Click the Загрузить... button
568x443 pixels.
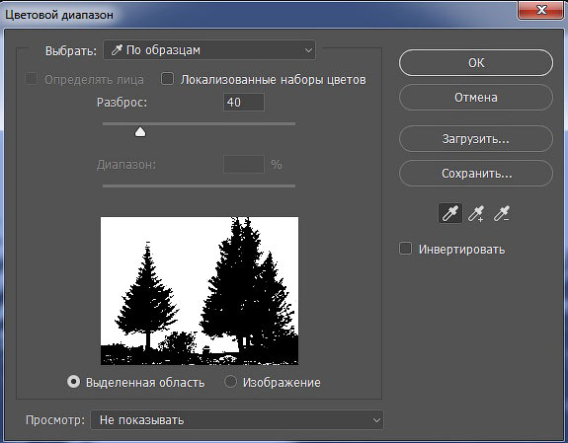(x=476, y=138)
